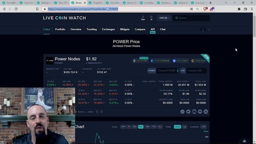Open the GitHub social icon
Screen dimensions: 256x144
click(x=200, y=112)
